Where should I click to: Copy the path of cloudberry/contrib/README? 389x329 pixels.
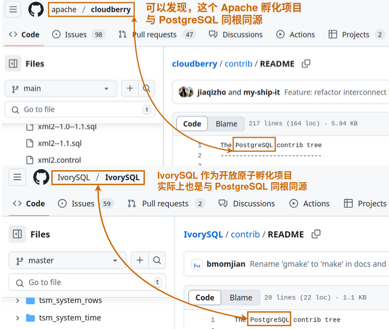[306, 63]
